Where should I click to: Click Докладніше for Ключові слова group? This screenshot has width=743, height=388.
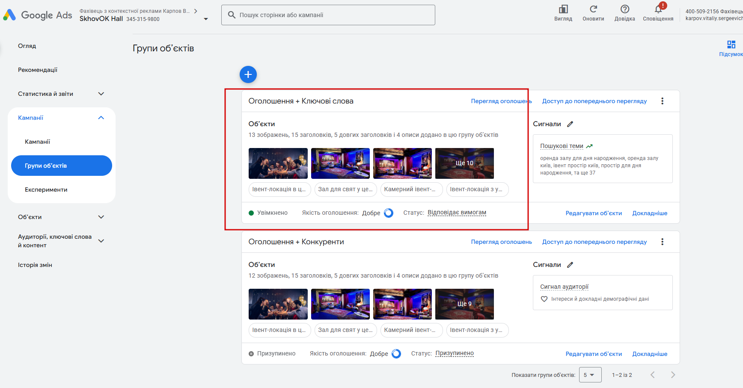[x=650, y=213]
